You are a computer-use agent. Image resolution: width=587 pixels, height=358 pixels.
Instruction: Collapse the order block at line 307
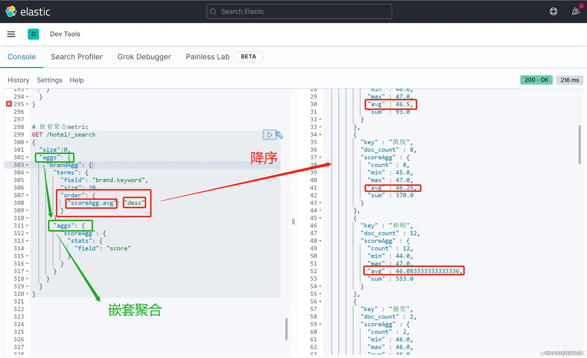27,195
